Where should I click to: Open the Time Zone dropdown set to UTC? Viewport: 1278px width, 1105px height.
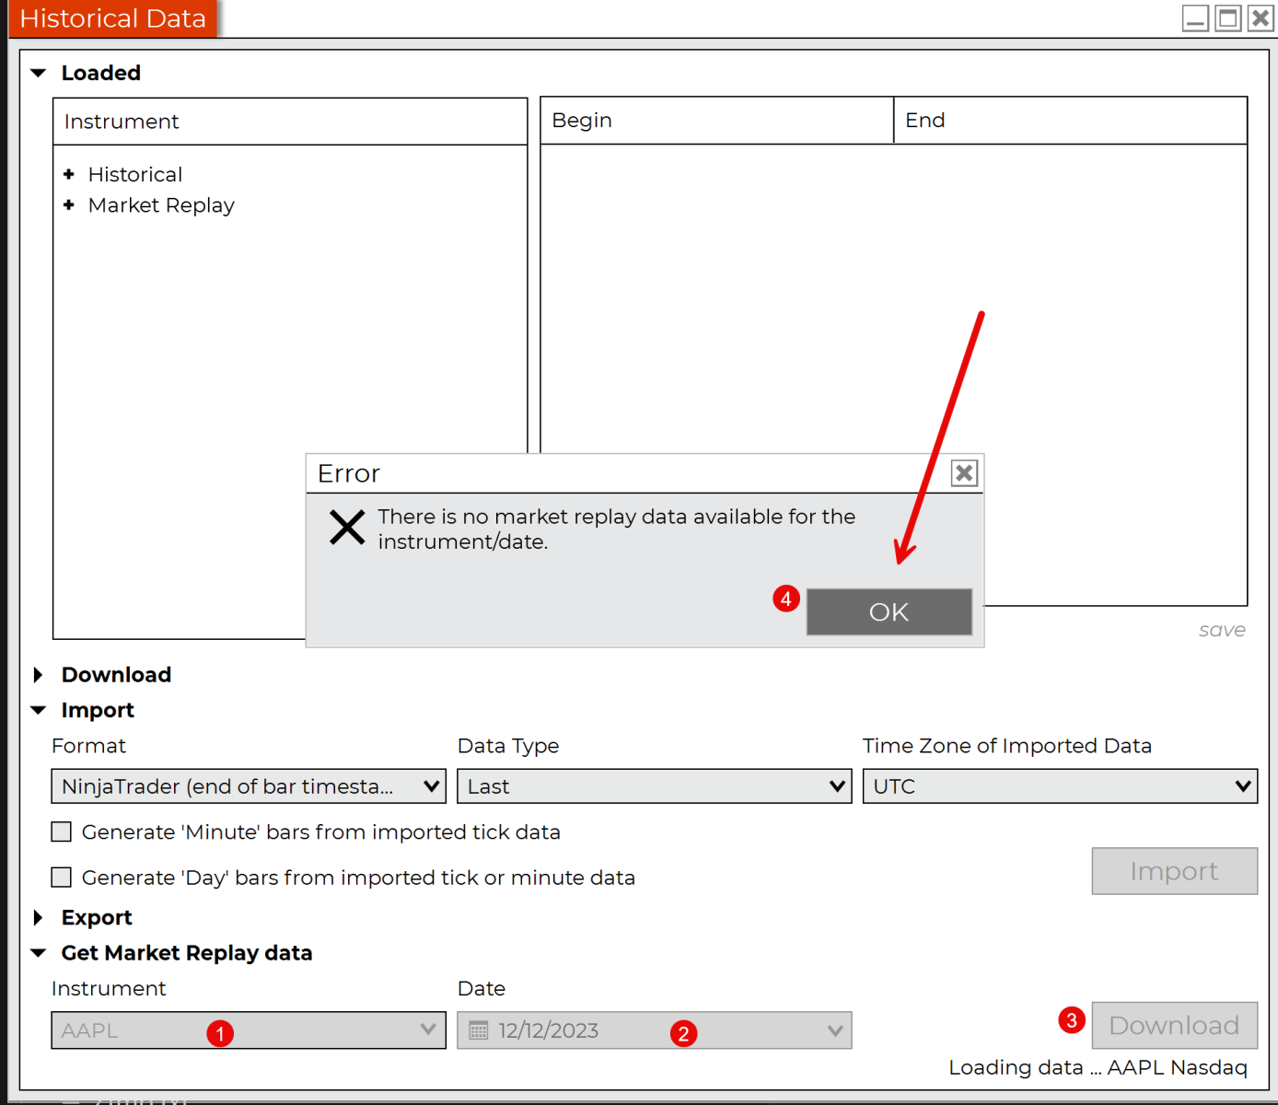1060,786
